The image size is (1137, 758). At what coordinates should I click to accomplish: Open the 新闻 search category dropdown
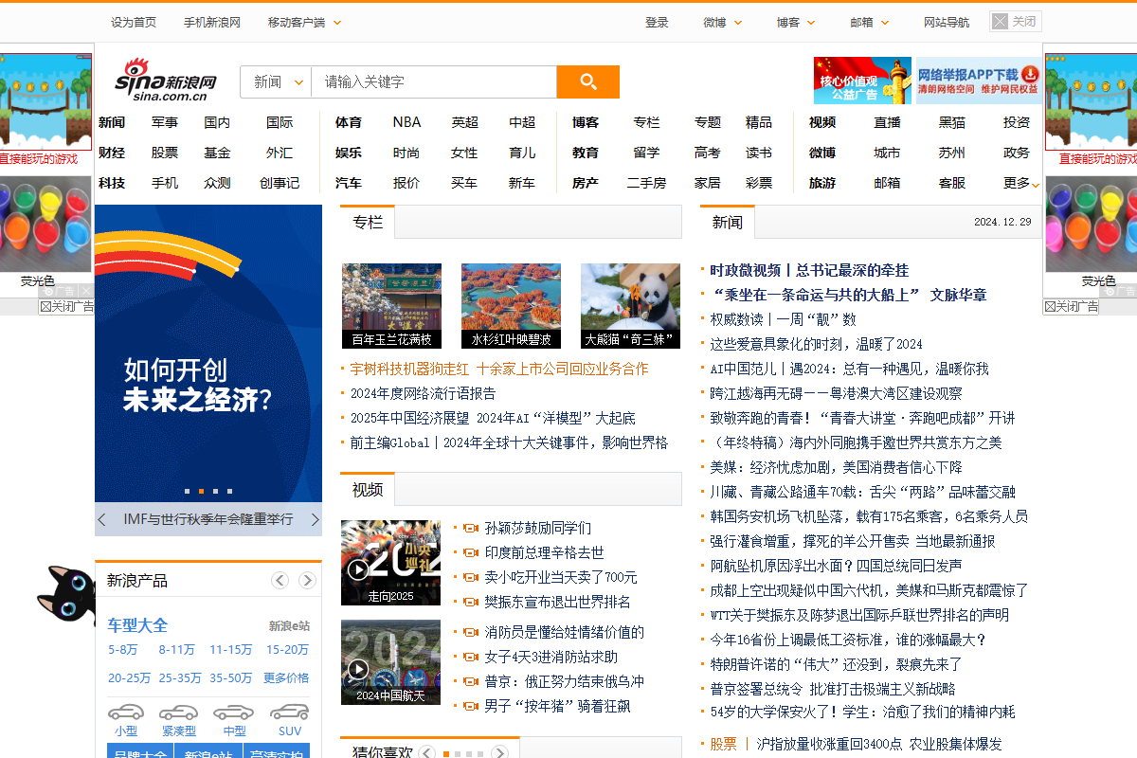pos(275,82)
